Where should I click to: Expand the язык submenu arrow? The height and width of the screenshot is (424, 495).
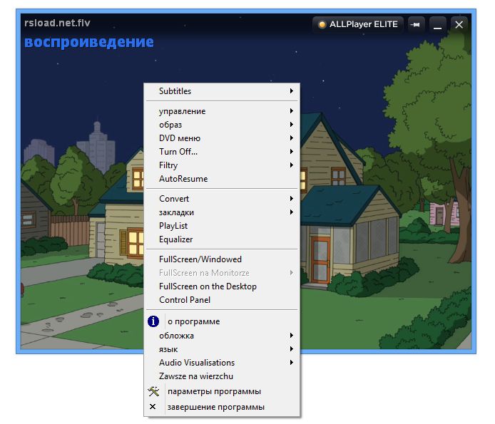point(292,349)
